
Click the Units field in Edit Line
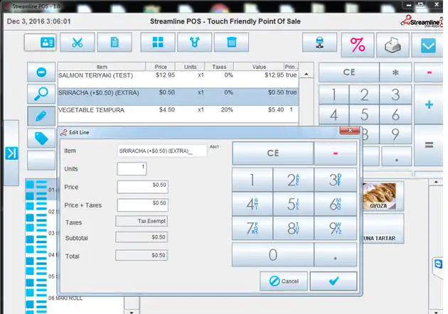132,168
